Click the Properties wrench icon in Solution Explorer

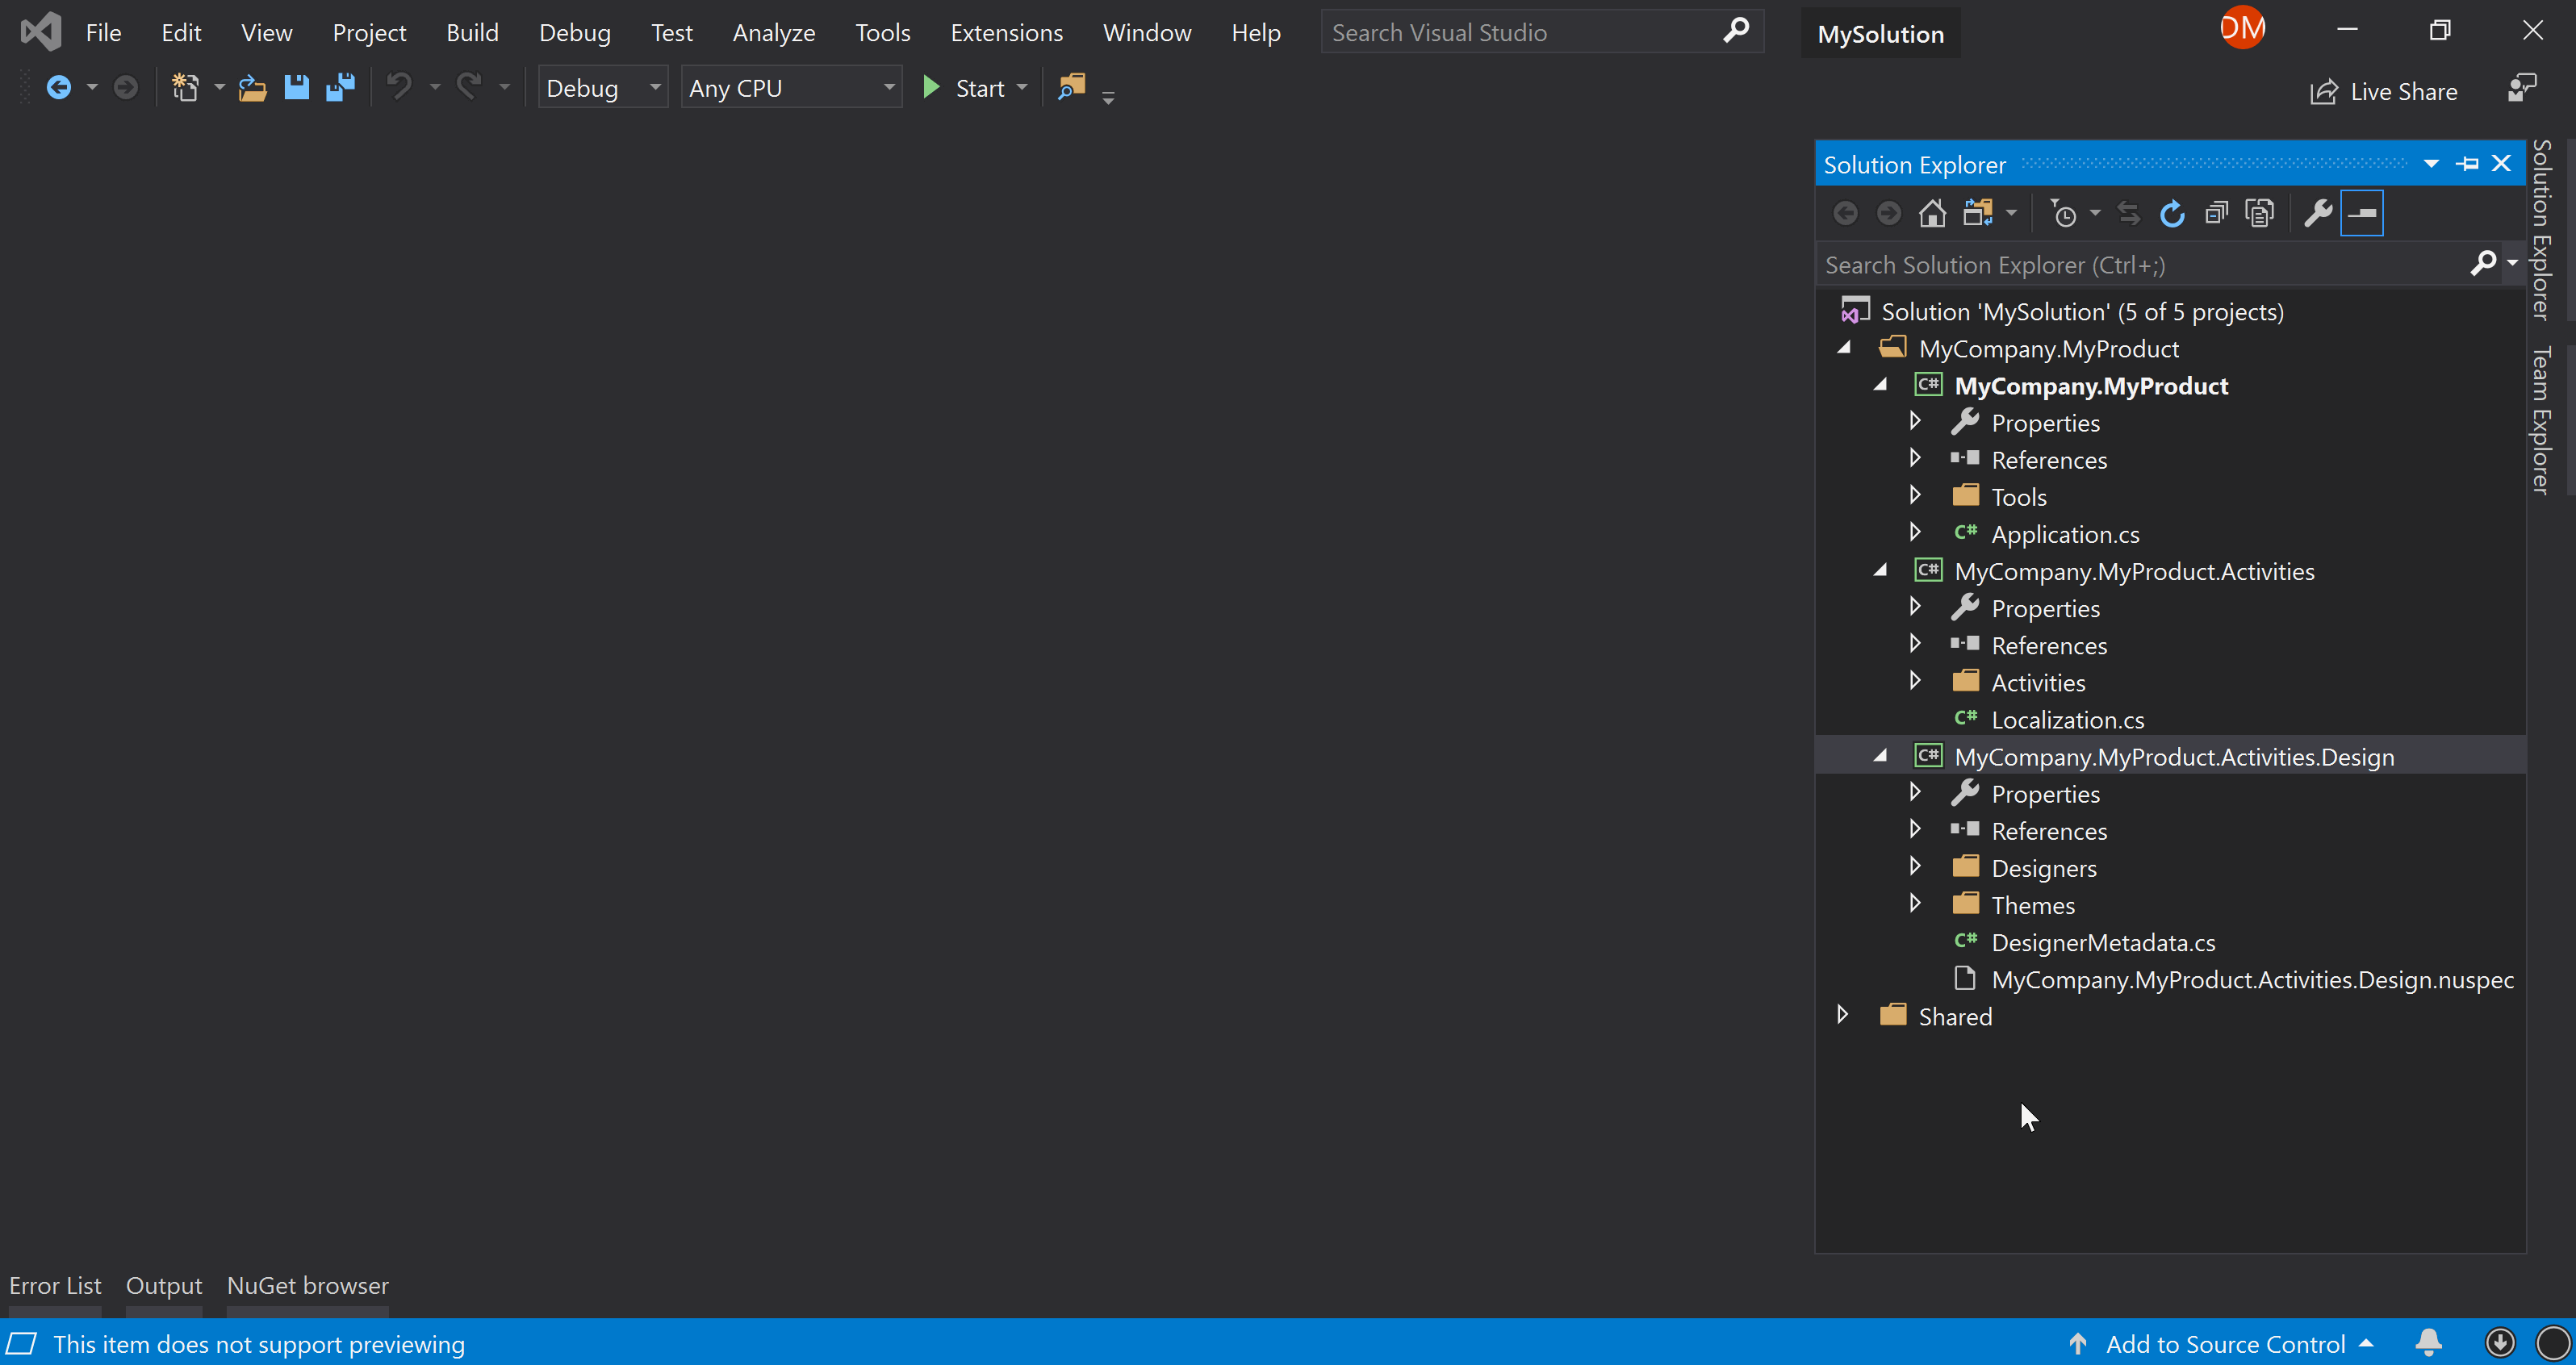[x=2317, y=213]
